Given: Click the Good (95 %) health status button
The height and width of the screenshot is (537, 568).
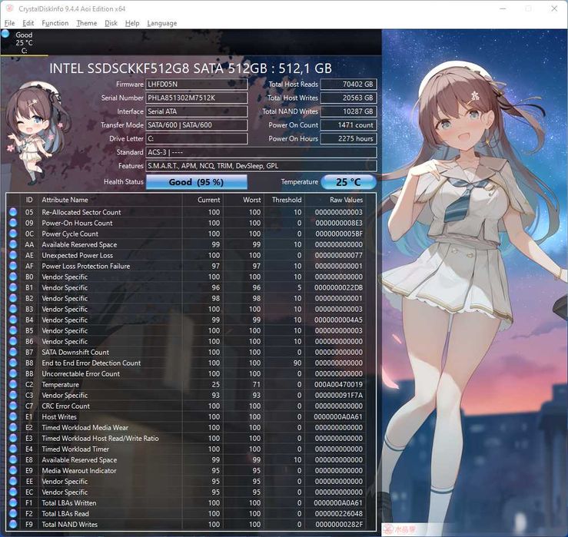Looking at the screenshot, I should [196, 182].
